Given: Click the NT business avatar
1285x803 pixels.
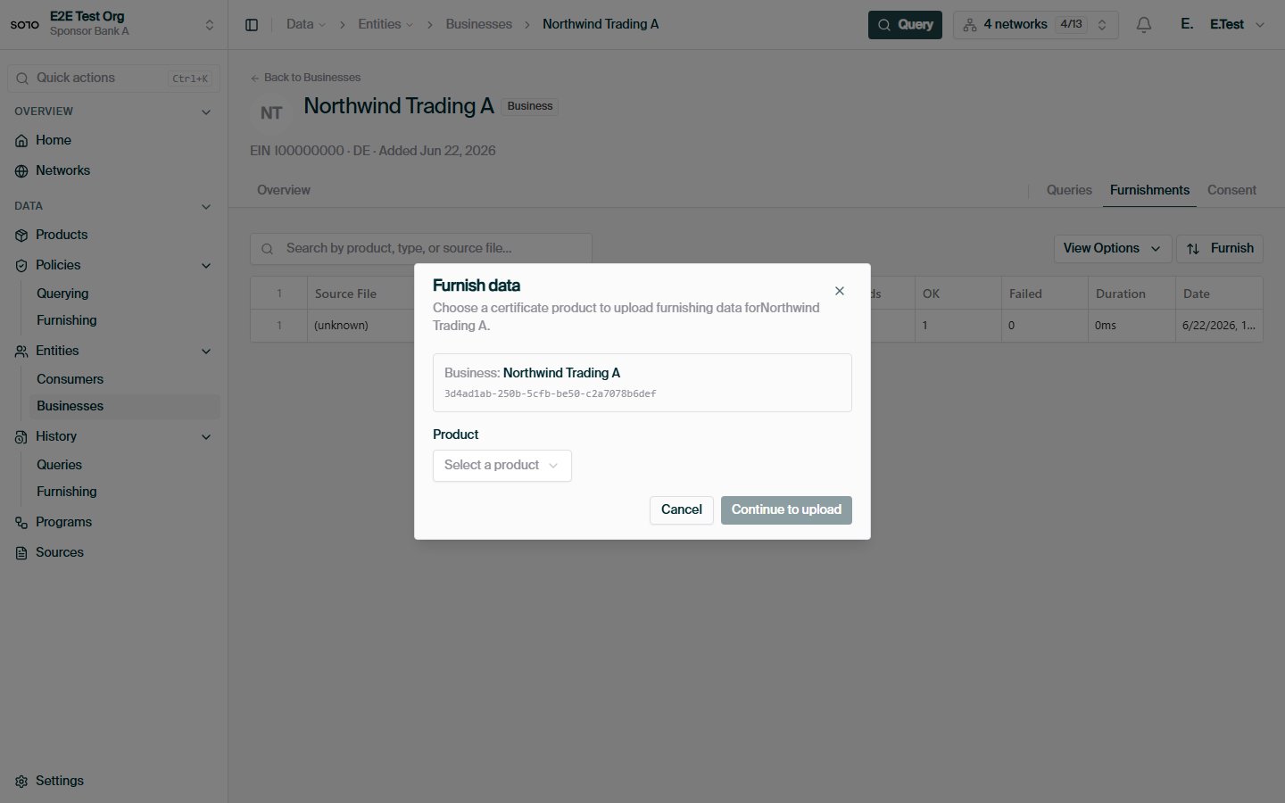Looking at the screenshot, I should click(x=271, y=113).
